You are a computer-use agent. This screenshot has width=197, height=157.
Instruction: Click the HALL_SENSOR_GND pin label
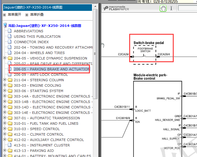(x=167, y=120)
